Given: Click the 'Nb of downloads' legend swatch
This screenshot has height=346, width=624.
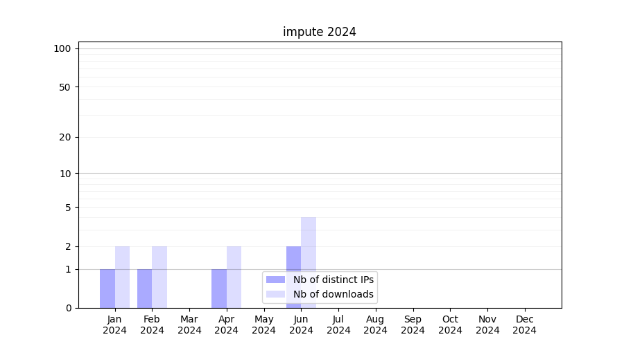Looking at the screenshot, I should click(275, 294).
